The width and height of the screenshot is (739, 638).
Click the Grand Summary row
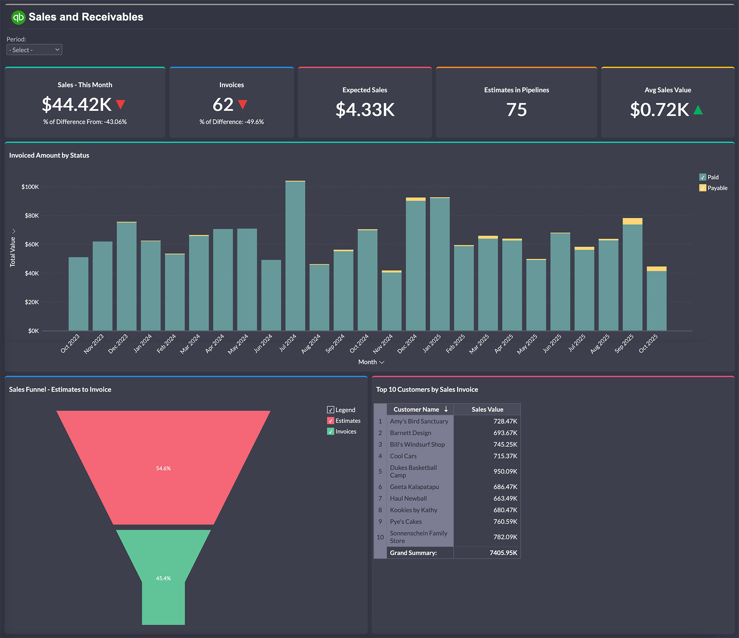[x=413, y=553]
